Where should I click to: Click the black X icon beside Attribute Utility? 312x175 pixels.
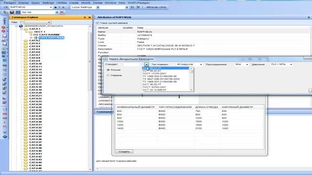tap(138, 7)
